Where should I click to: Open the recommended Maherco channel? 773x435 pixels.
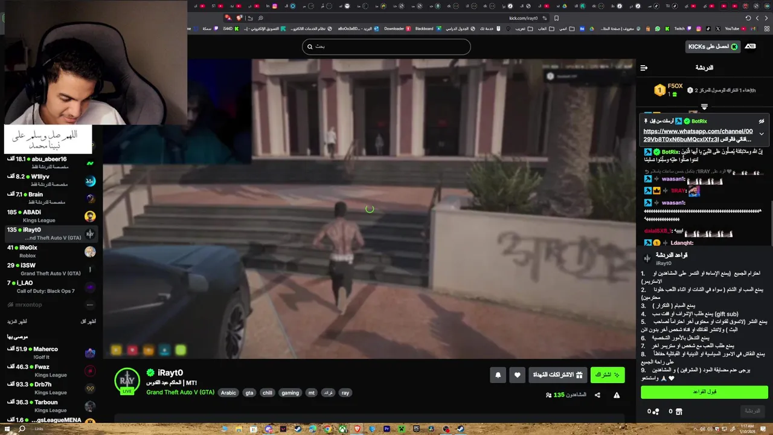51,353
